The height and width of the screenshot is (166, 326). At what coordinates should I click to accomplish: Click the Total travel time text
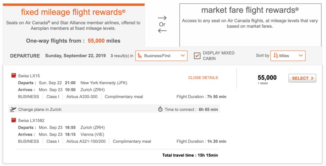click(x=190, y=155)
